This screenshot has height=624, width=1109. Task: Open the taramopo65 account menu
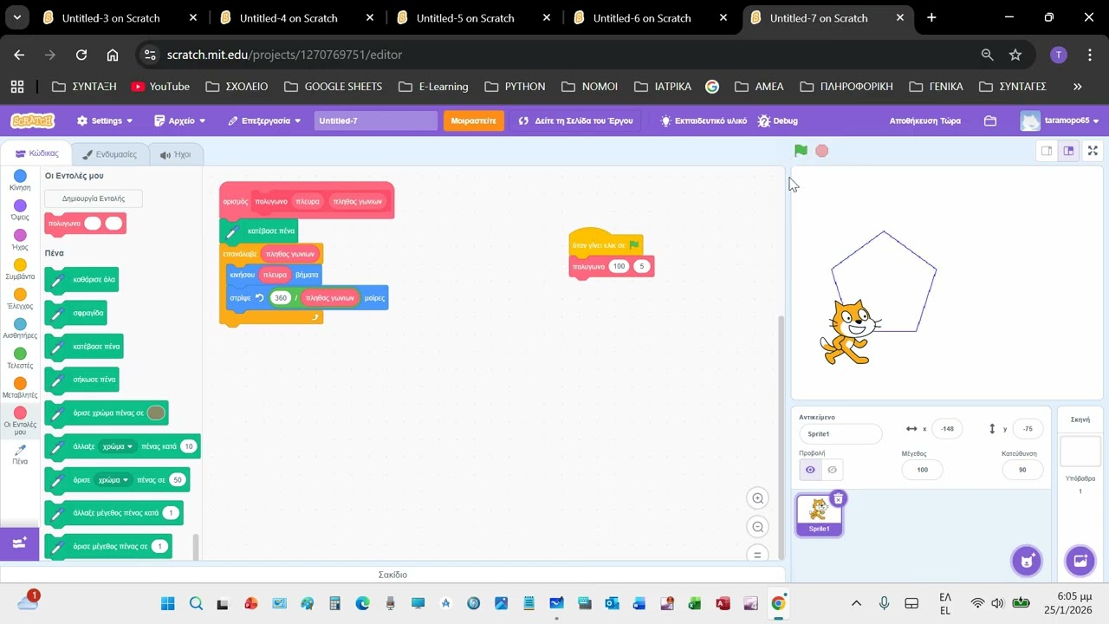point(1060,120)
